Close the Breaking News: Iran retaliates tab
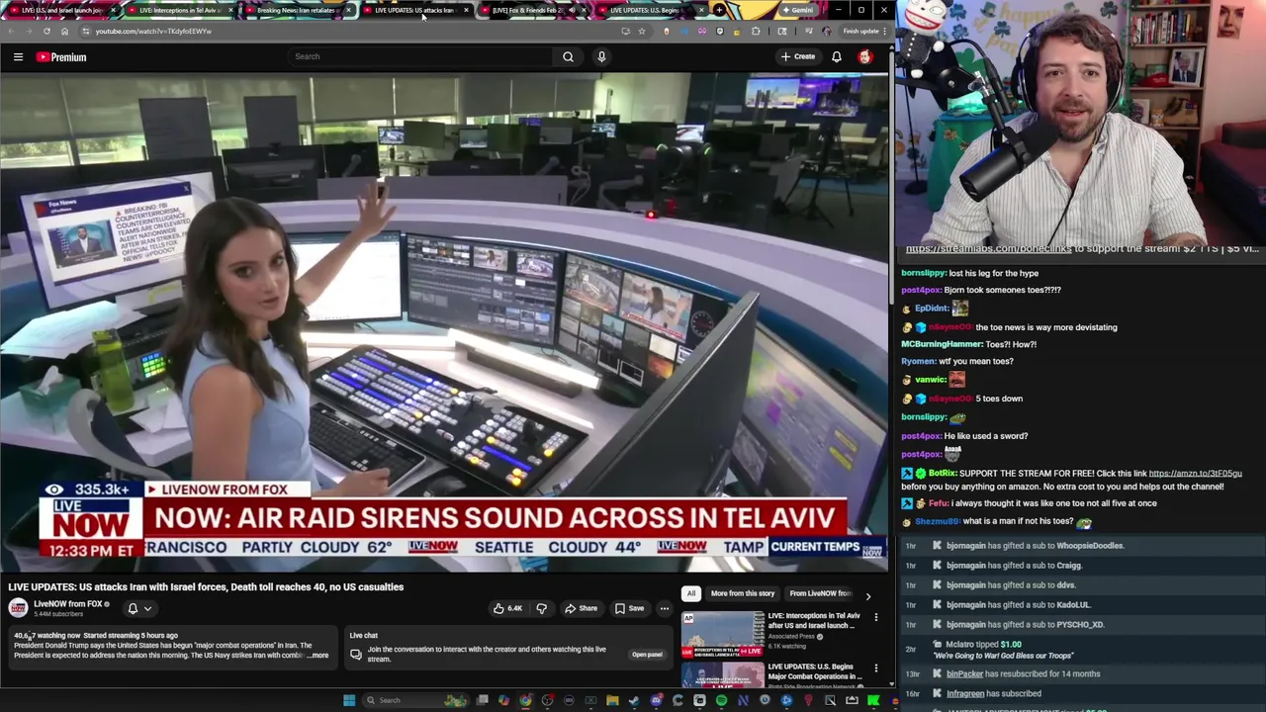The height and width of the screenshot is (712, 1266). pos(348,10)
